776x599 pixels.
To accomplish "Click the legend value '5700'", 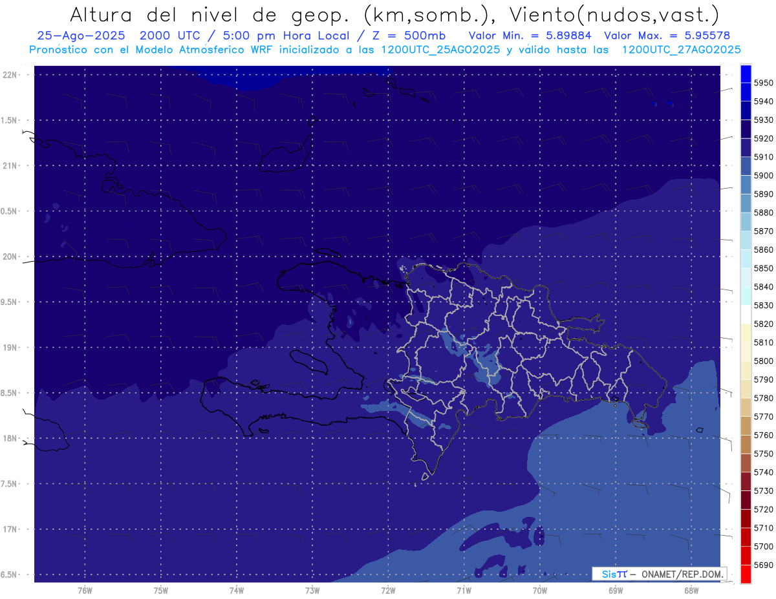I will pyautogui.click(x=764, y=546).
